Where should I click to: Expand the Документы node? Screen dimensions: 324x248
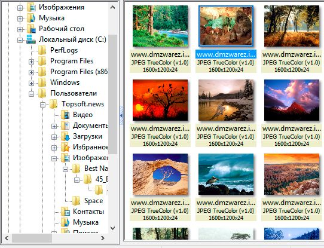54,126
